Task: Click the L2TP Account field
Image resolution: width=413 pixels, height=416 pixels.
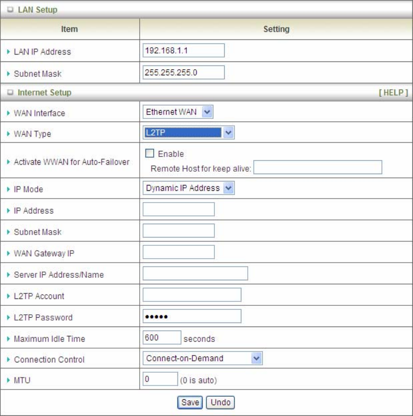Action: pyautogui.click(x=192, y=295)
